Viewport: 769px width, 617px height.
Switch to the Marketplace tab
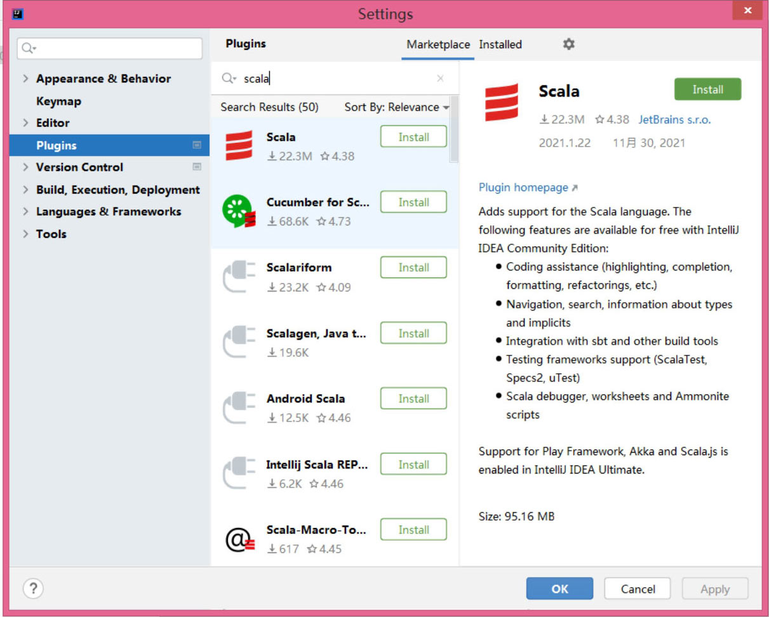point(438,44)
